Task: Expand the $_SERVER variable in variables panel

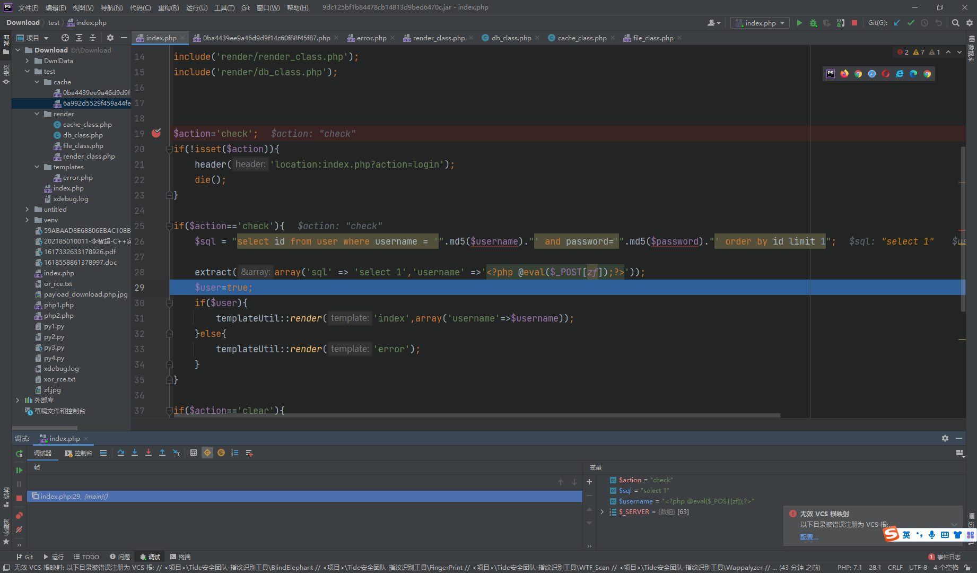Action: [601, 511]
